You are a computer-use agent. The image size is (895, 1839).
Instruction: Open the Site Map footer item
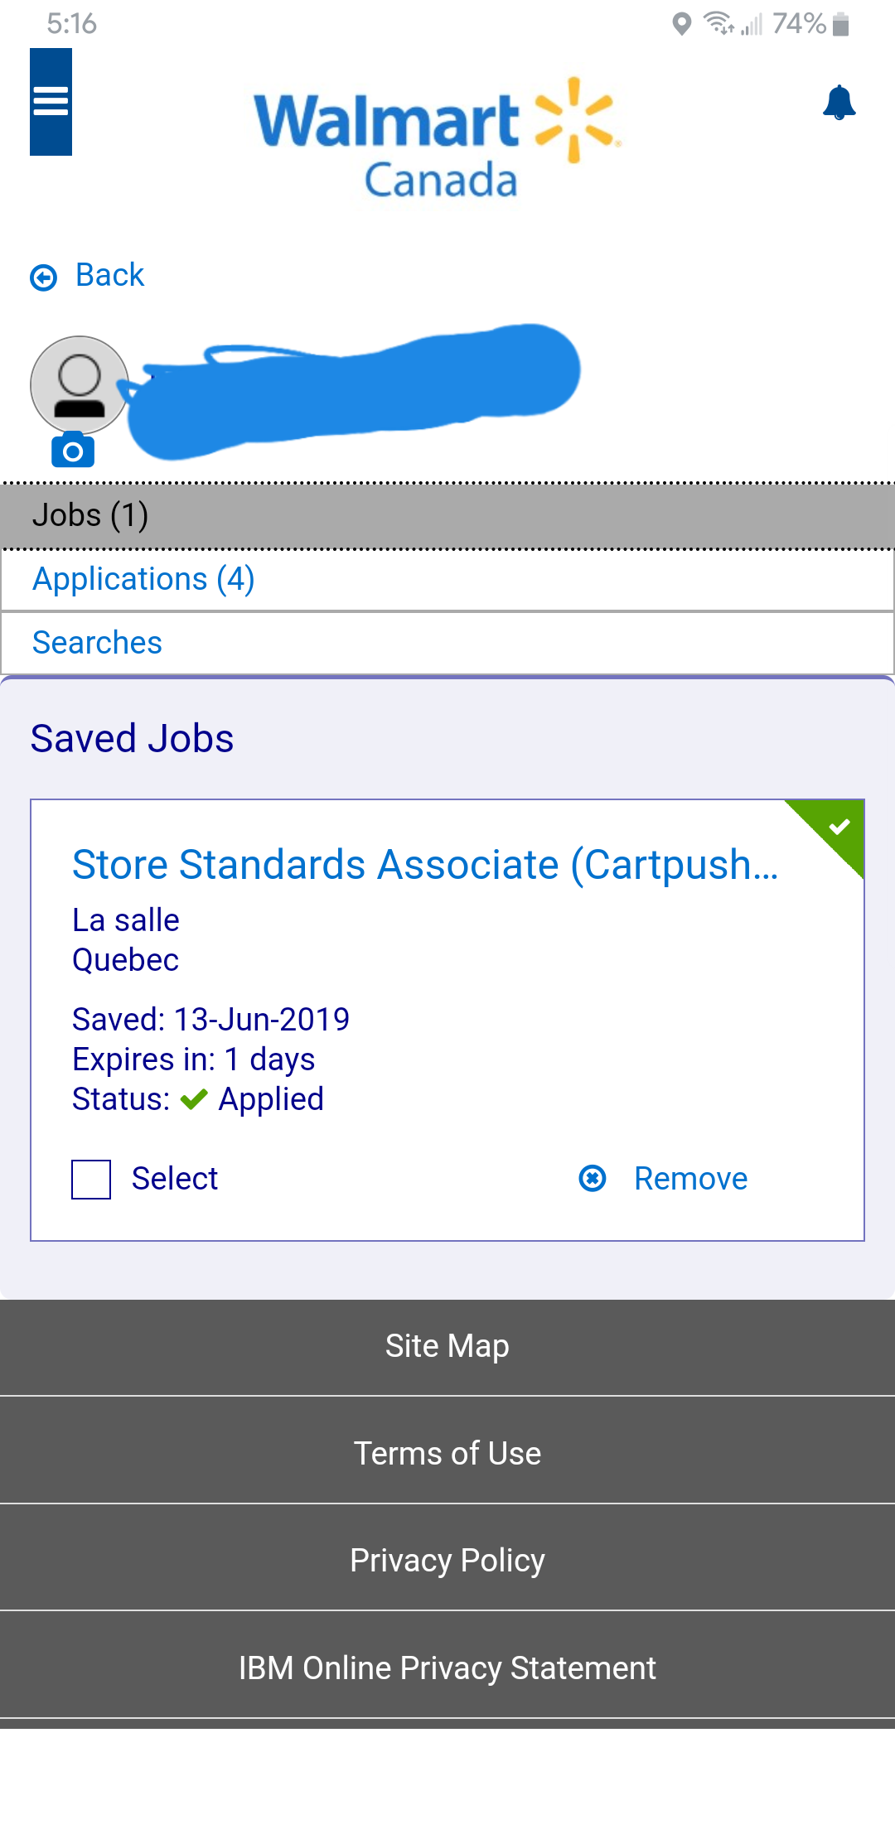pos(447,1346)
